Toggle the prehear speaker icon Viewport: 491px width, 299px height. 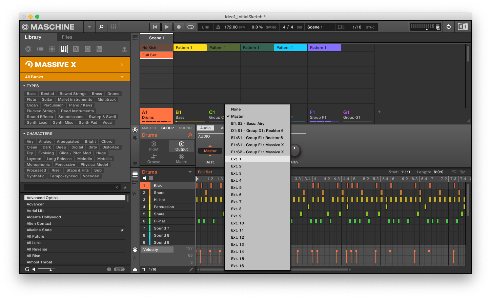pyautogui.click(x=34, y=270)
